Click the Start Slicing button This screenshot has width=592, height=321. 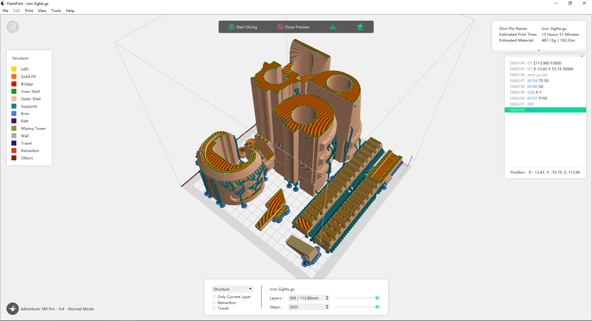(x=243, y=27)
